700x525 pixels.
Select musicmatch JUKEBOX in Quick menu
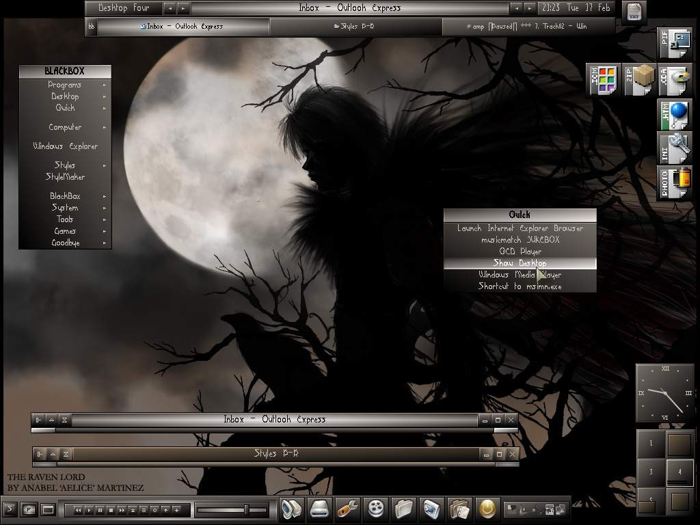click(x=520, y=240)
